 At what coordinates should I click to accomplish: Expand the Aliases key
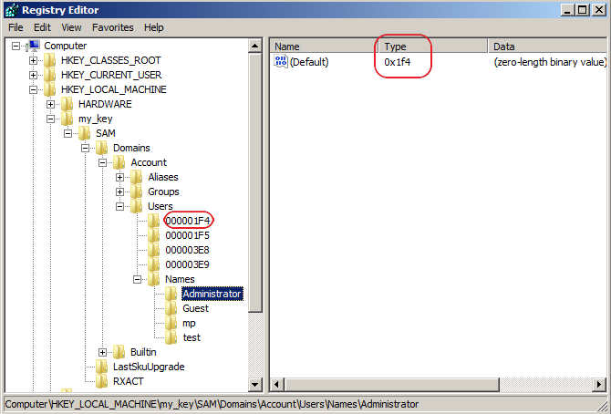point(120,178)
